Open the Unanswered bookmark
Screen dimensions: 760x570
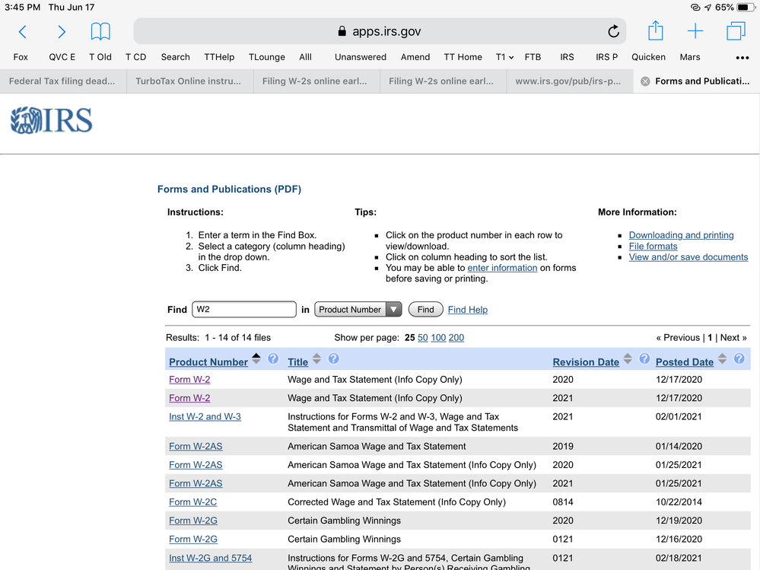pos(360,57)
